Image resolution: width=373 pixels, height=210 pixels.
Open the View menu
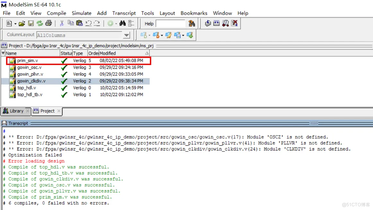tap(36, 13)
